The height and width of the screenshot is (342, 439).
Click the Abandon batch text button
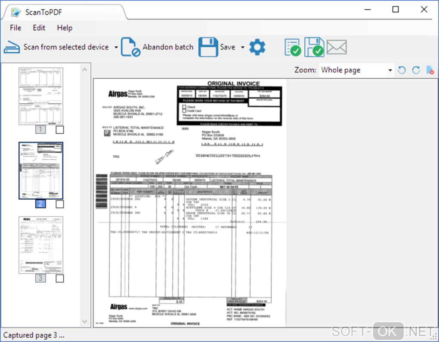click(x=168, y=47)
